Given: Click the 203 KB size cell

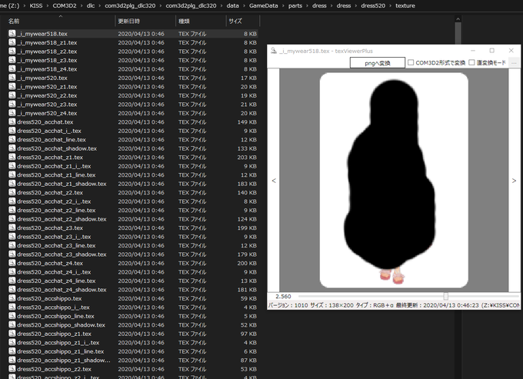Looking at the screenshot, I should [247, 157].
